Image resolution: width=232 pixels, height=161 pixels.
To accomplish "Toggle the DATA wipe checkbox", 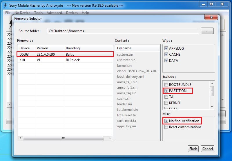I will [166, 61].
